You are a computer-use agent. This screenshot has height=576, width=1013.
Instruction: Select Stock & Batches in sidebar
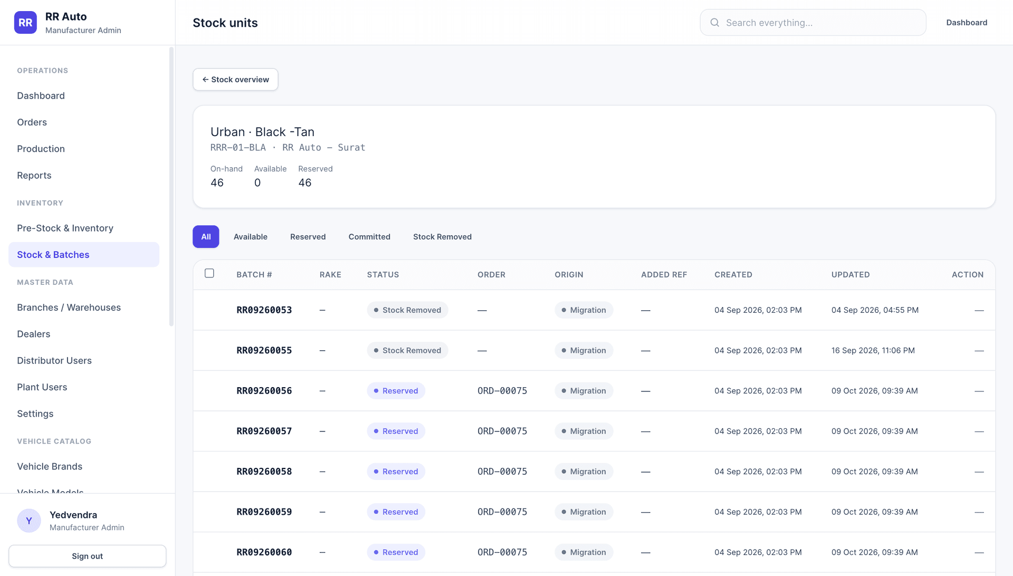[84, 255]
